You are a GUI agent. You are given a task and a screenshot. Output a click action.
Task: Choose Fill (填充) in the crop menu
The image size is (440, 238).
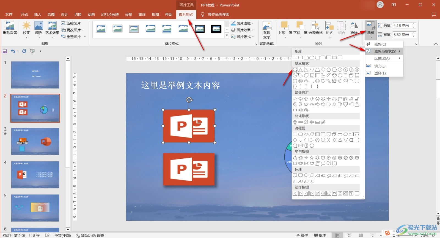tap(384, 66)
